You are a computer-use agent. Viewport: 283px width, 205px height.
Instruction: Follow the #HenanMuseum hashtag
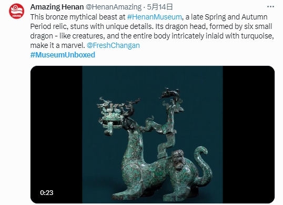click(154, 17)
